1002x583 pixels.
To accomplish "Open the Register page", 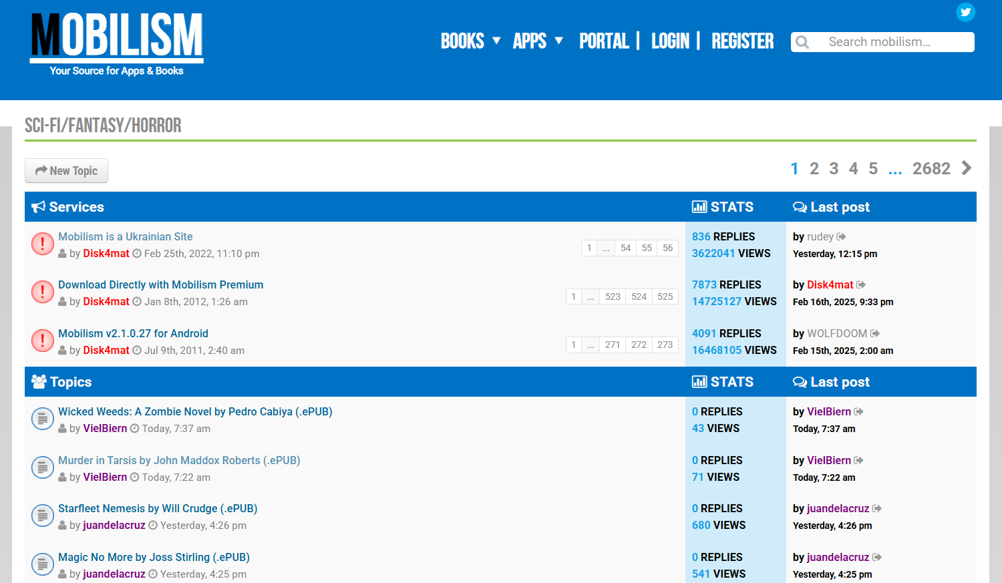I will pyautogui.click(x=742, y=41).
